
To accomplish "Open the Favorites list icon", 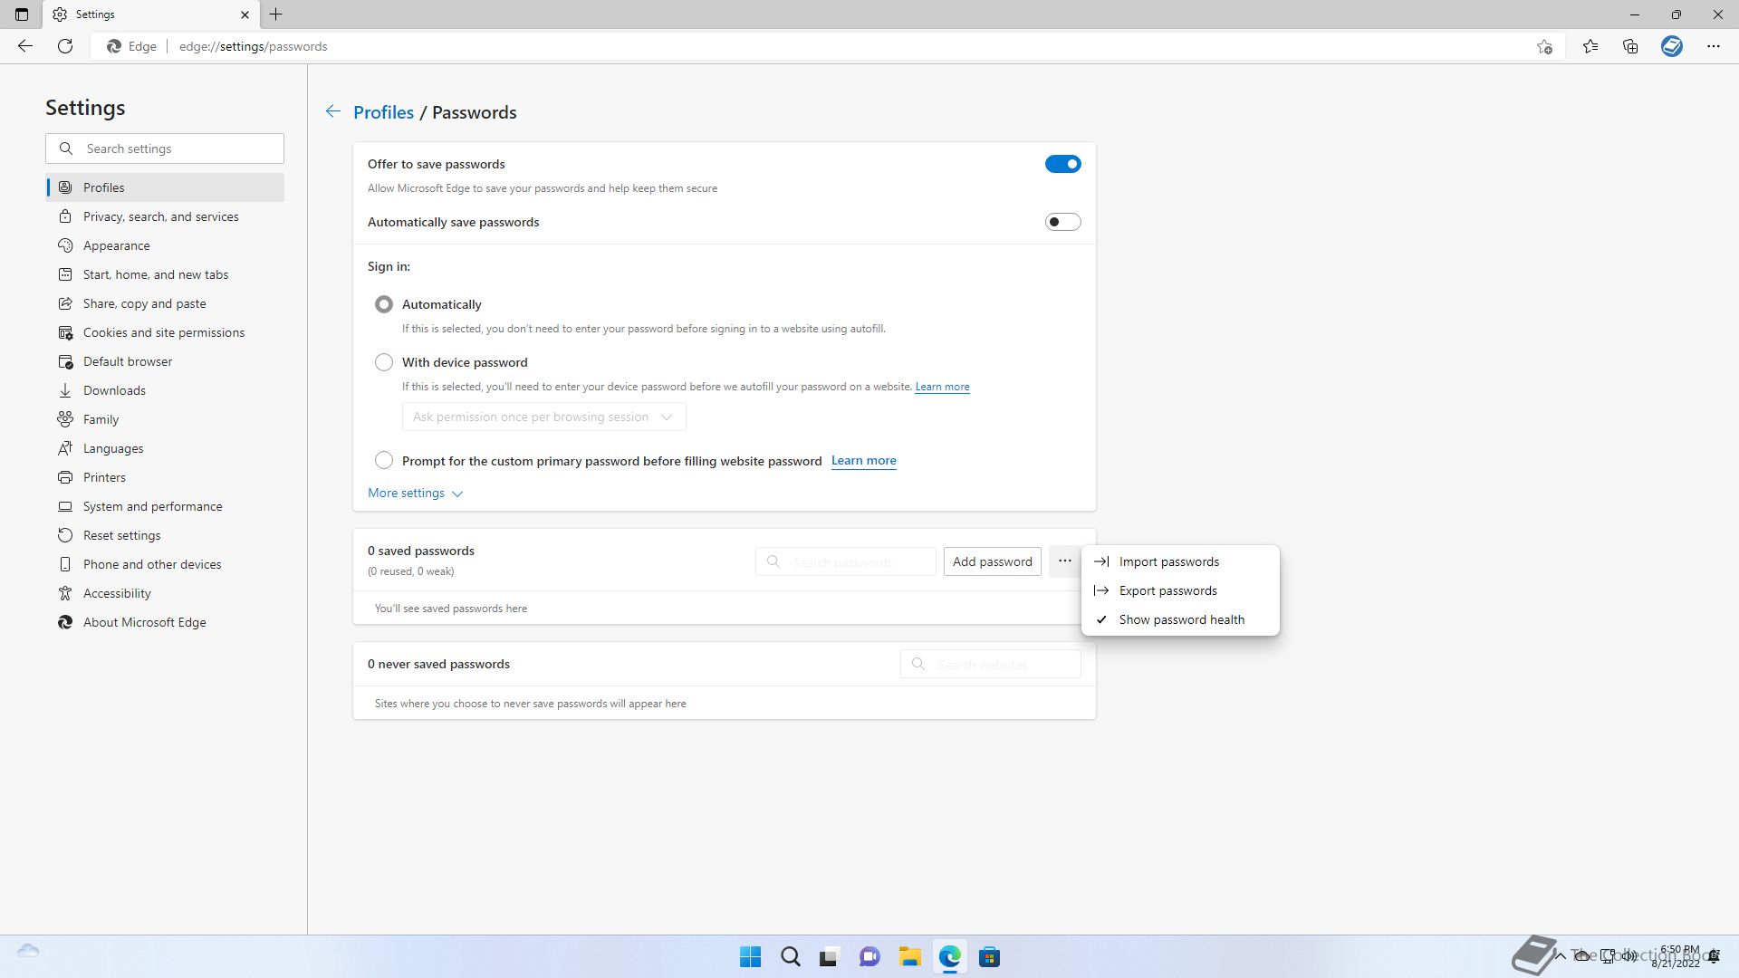I will pyautogui.click(x=1590, y=46).
